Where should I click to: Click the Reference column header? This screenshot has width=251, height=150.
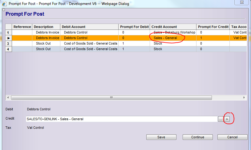point(22,27)
